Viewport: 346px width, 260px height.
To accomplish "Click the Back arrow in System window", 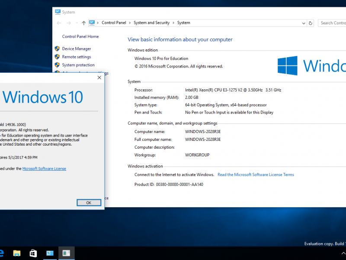I will (x=59, y=23).
